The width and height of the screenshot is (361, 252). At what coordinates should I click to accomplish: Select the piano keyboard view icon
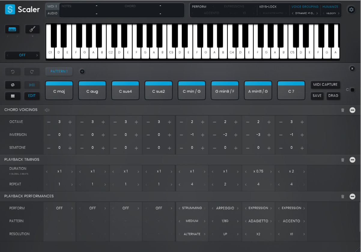(x=12, y=29)
